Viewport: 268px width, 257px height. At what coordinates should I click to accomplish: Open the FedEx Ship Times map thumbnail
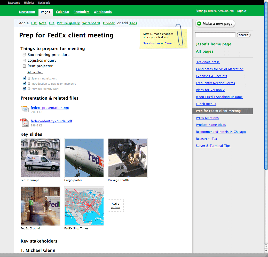84,206
